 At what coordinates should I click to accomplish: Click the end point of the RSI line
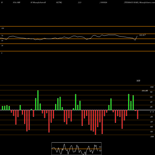coord(137,36)
